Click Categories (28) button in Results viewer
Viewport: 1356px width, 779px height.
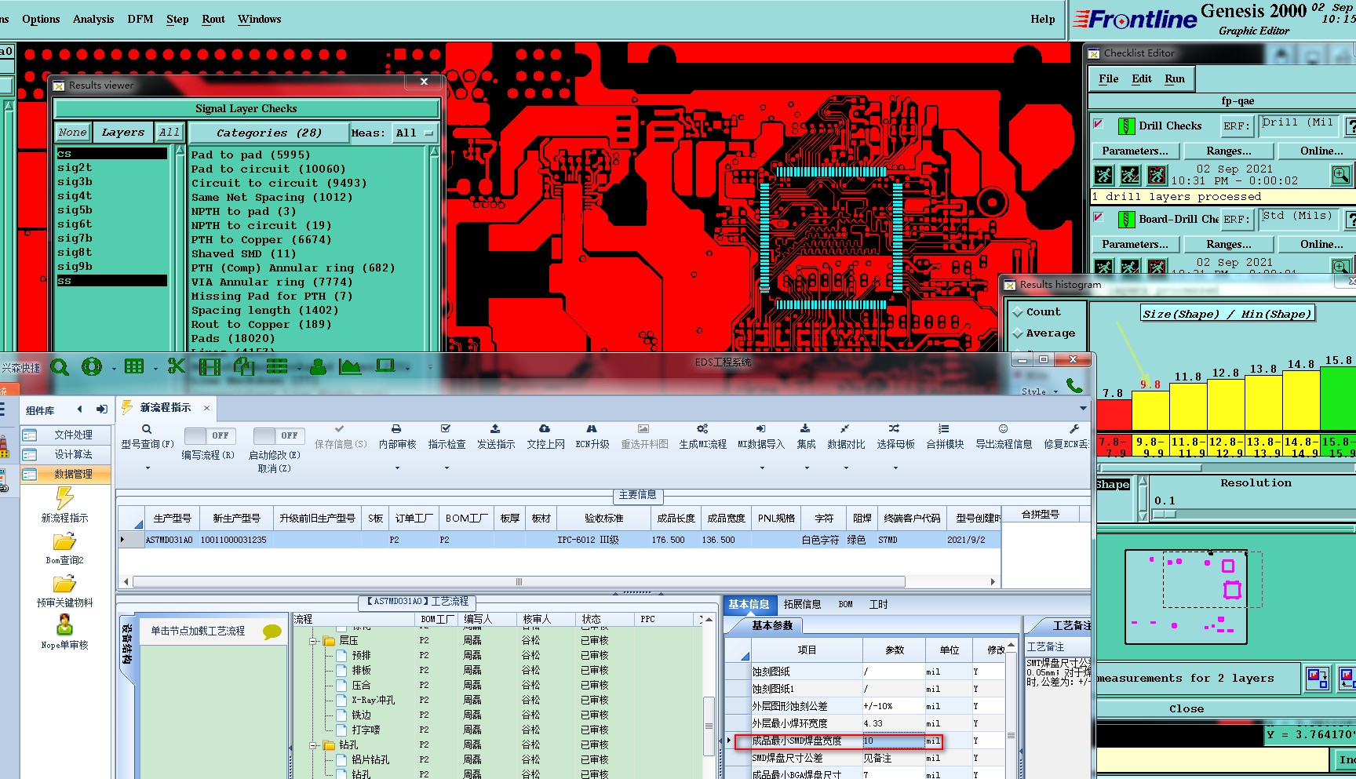pos(268,133)
